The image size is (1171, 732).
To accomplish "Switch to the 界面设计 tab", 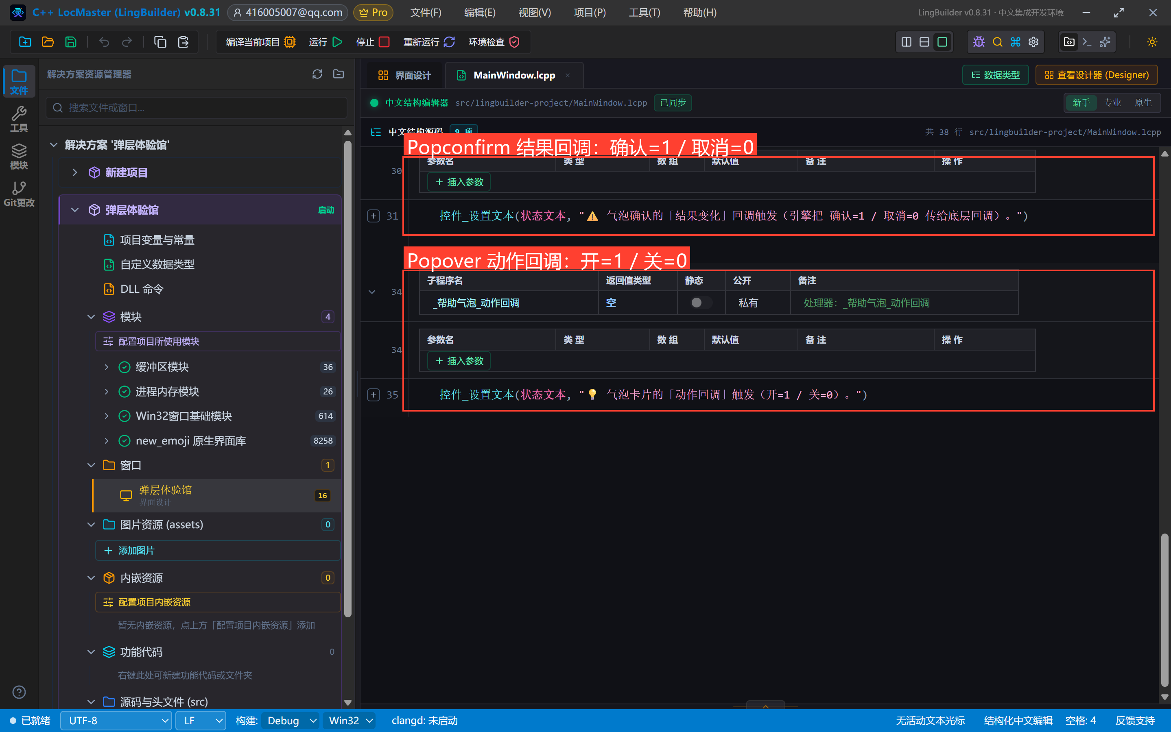I will 404,75.
